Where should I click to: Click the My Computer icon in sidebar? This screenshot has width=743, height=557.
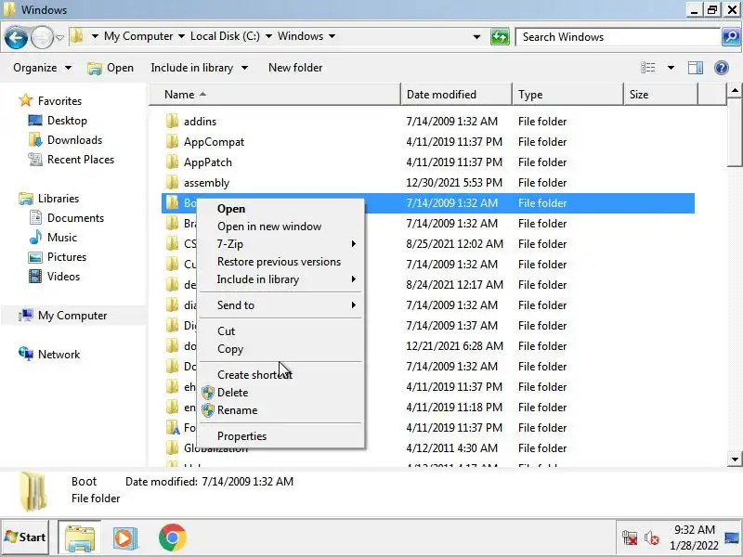click(26, 315)
